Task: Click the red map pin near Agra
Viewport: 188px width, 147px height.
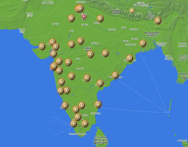Action: tap(84, 17)
